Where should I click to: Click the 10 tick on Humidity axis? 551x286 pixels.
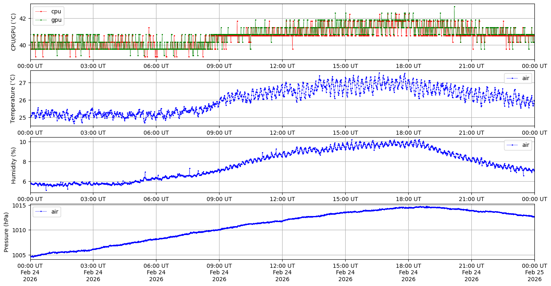click(x=23, y=142)
